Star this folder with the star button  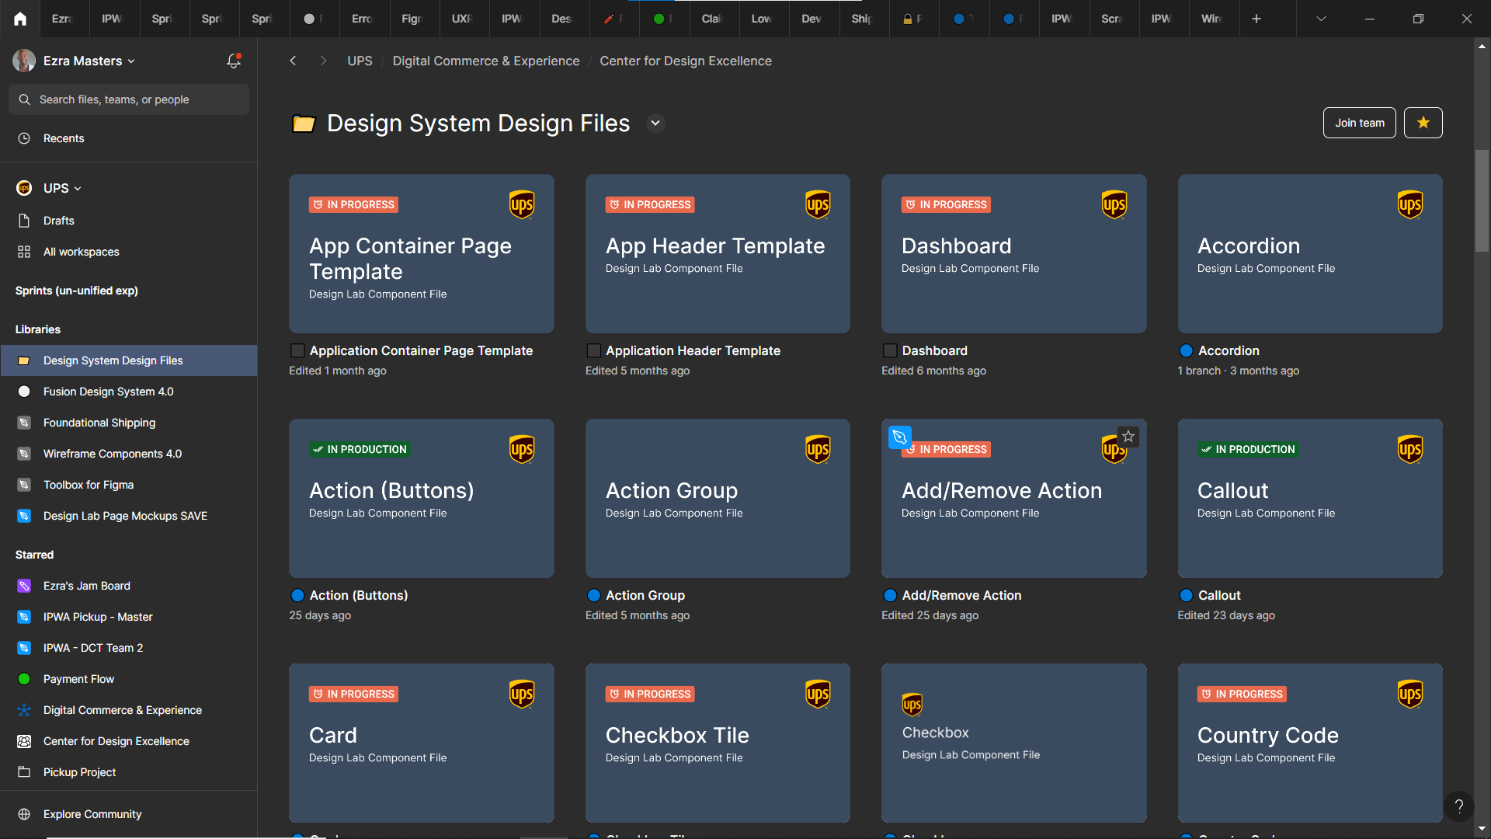pyautogui.click(x=1423, y=123)
